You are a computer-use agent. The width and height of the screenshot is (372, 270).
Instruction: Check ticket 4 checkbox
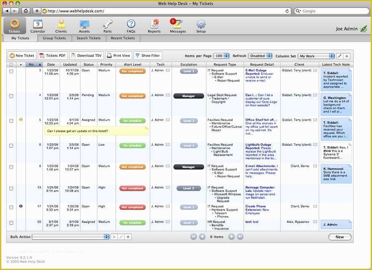(11, 96)
